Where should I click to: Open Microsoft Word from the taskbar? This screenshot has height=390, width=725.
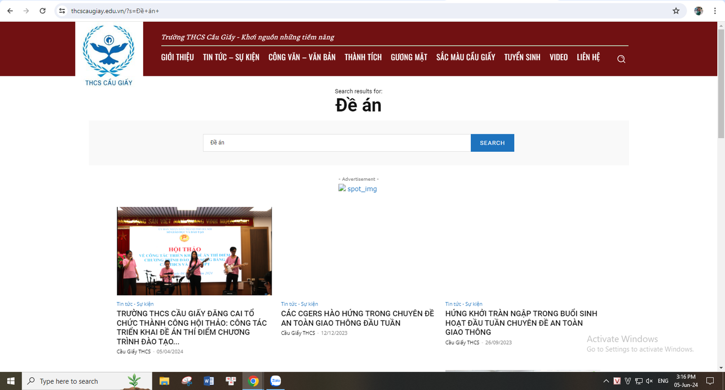209,381
